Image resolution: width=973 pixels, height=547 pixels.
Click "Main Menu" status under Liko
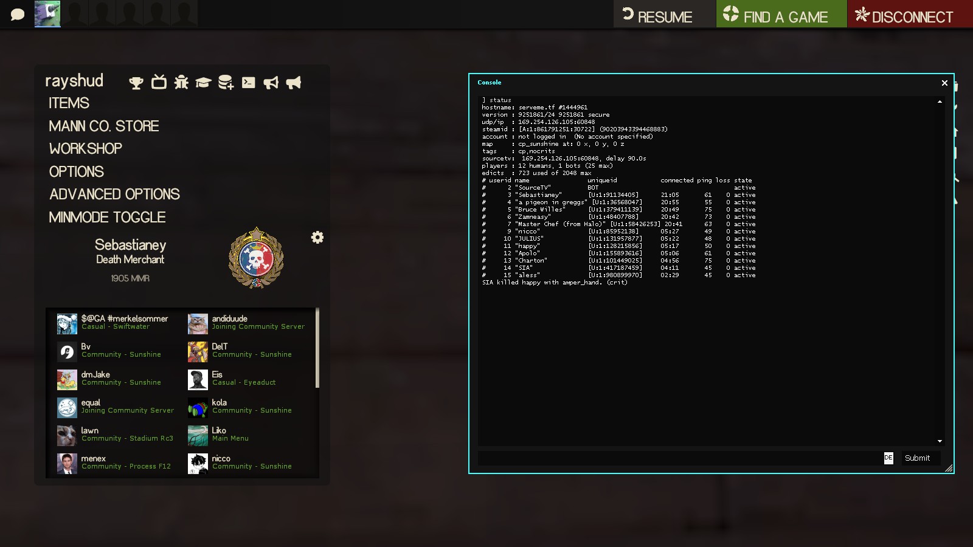coord(230,439)
